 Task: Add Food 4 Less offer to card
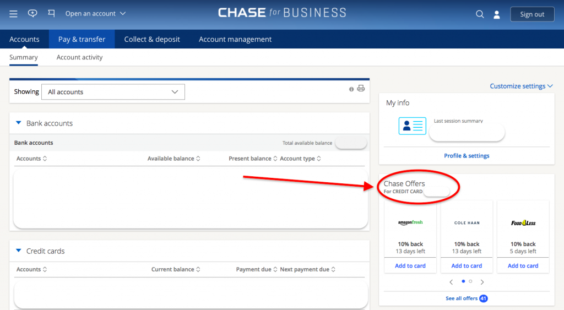click(x=523, y=266)
